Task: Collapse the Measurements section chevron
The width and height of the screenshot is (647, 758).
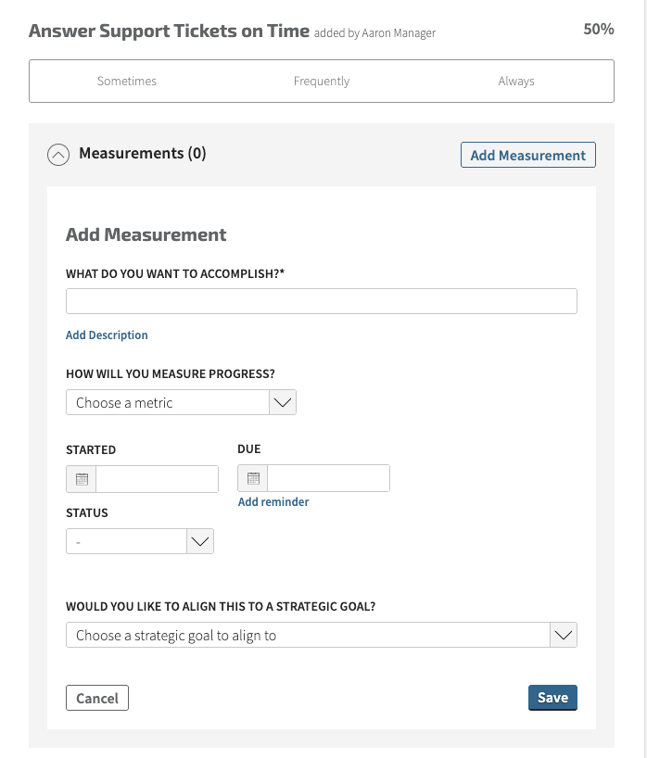Action: (x=58, y=155)
